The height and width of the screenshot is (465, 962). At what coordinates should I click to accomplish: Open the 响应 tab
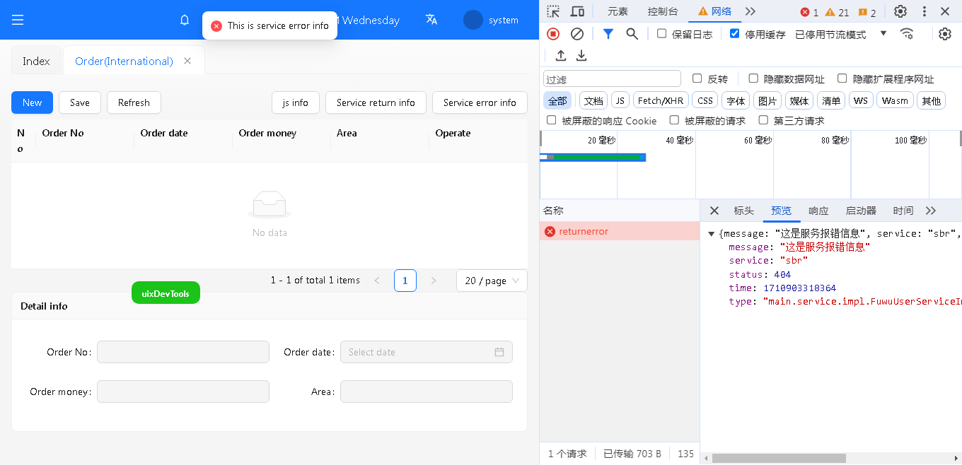point(818,211)
